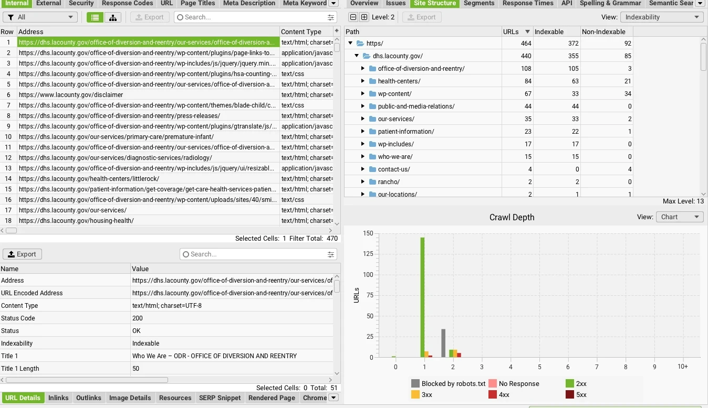Click the add column plus icon
Viewport: 708px width, 408px height.
pyautogui.click(x=337, y=31)
